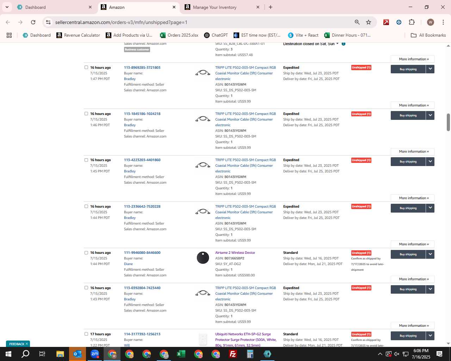This screenshot has height=361, width=451.
Task: Open a new browser tab
Action: [271, 7]
